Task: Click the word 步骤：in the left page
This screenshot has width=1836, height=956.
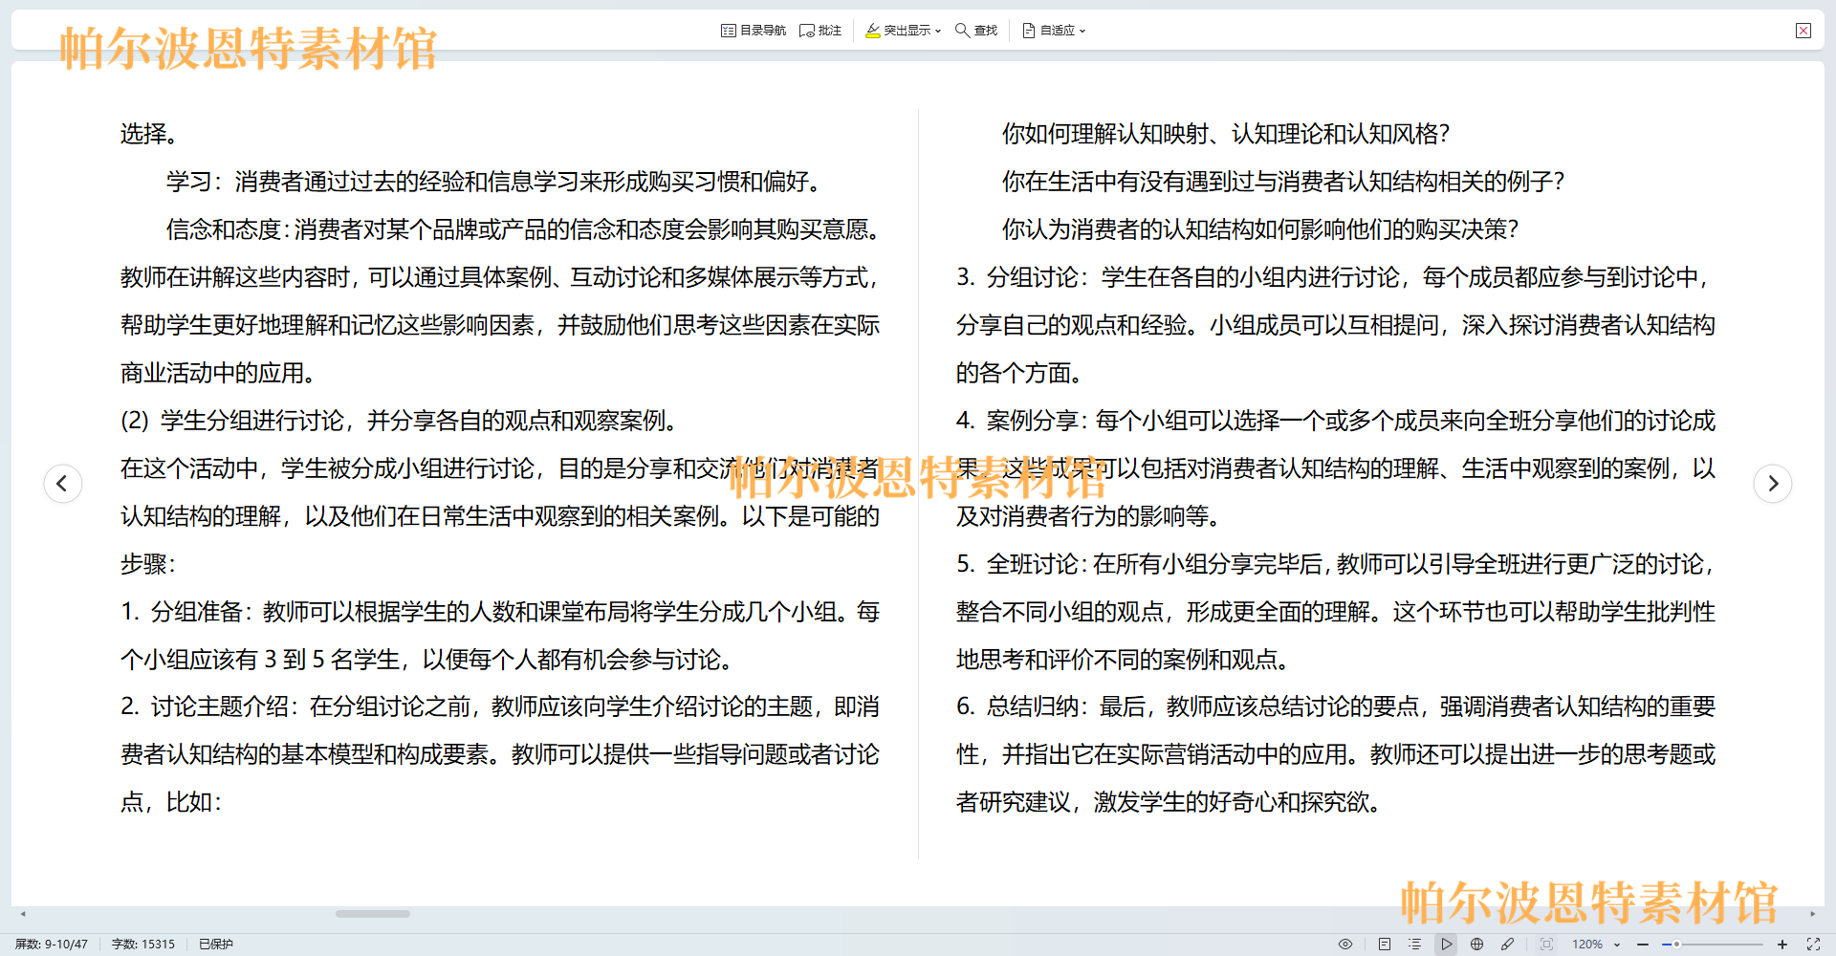Action: point(148,564)
